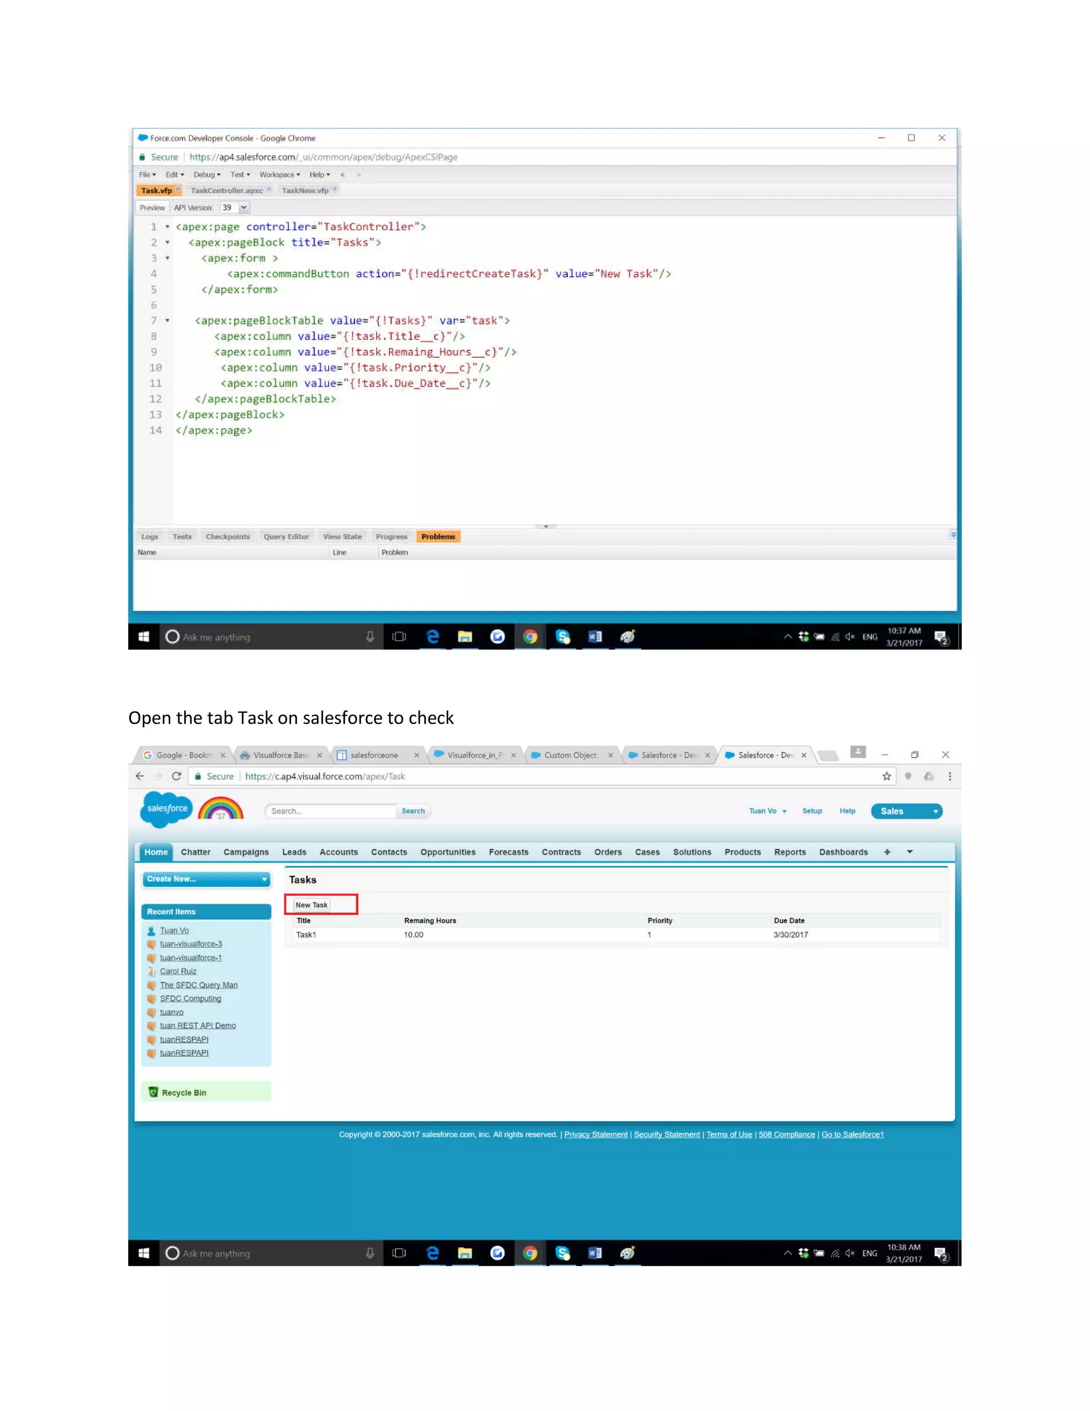Sort by the Due Date column header

pyautogui.click(x=789, y=921)
